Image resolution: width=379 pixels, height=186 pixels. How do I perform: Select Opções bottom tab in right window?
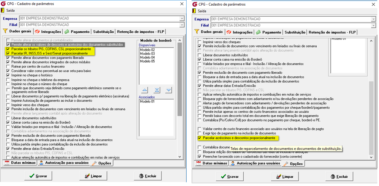pyautogui.click(x=293, y=164)
